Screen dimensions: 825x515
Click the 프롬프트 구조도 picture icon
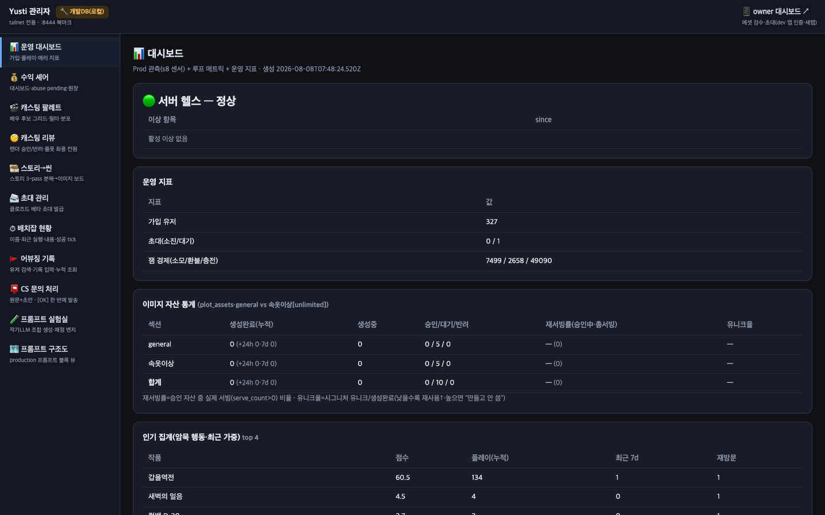point(14,349)
